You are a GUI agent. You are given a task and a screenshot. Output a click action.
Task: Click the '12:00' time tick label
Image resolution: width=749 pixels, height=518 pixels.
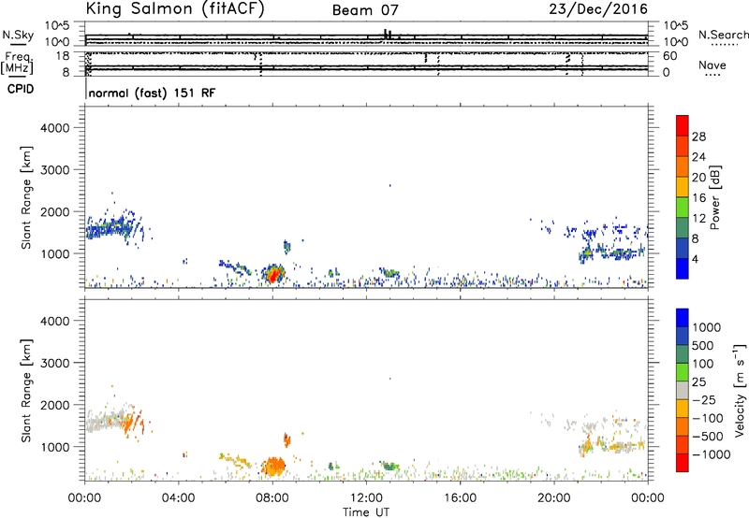[x=366, y=498]
